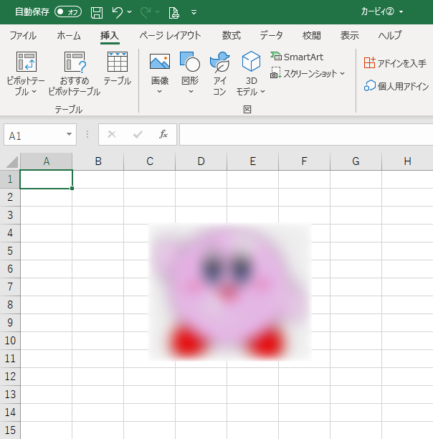This screenshot has width=433, height=439.
Task: Select column D header
Action: [201, 161]
